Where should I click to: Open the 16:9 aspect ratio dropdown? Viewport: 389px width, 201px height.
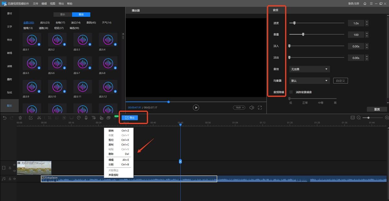point(239,108)
